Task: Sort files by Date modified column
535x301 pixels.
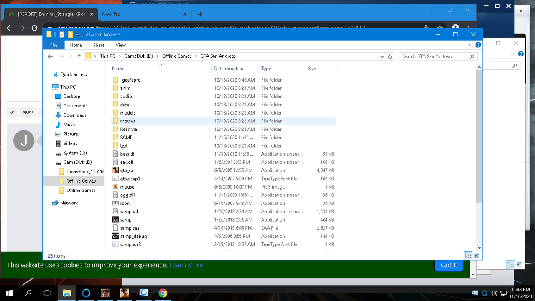Action: point(236,69)
